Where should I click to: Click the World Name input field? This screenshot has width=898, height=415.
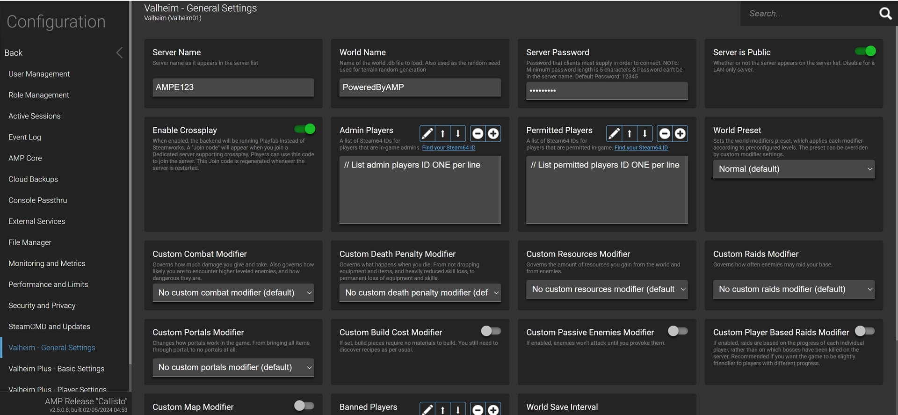420,87
